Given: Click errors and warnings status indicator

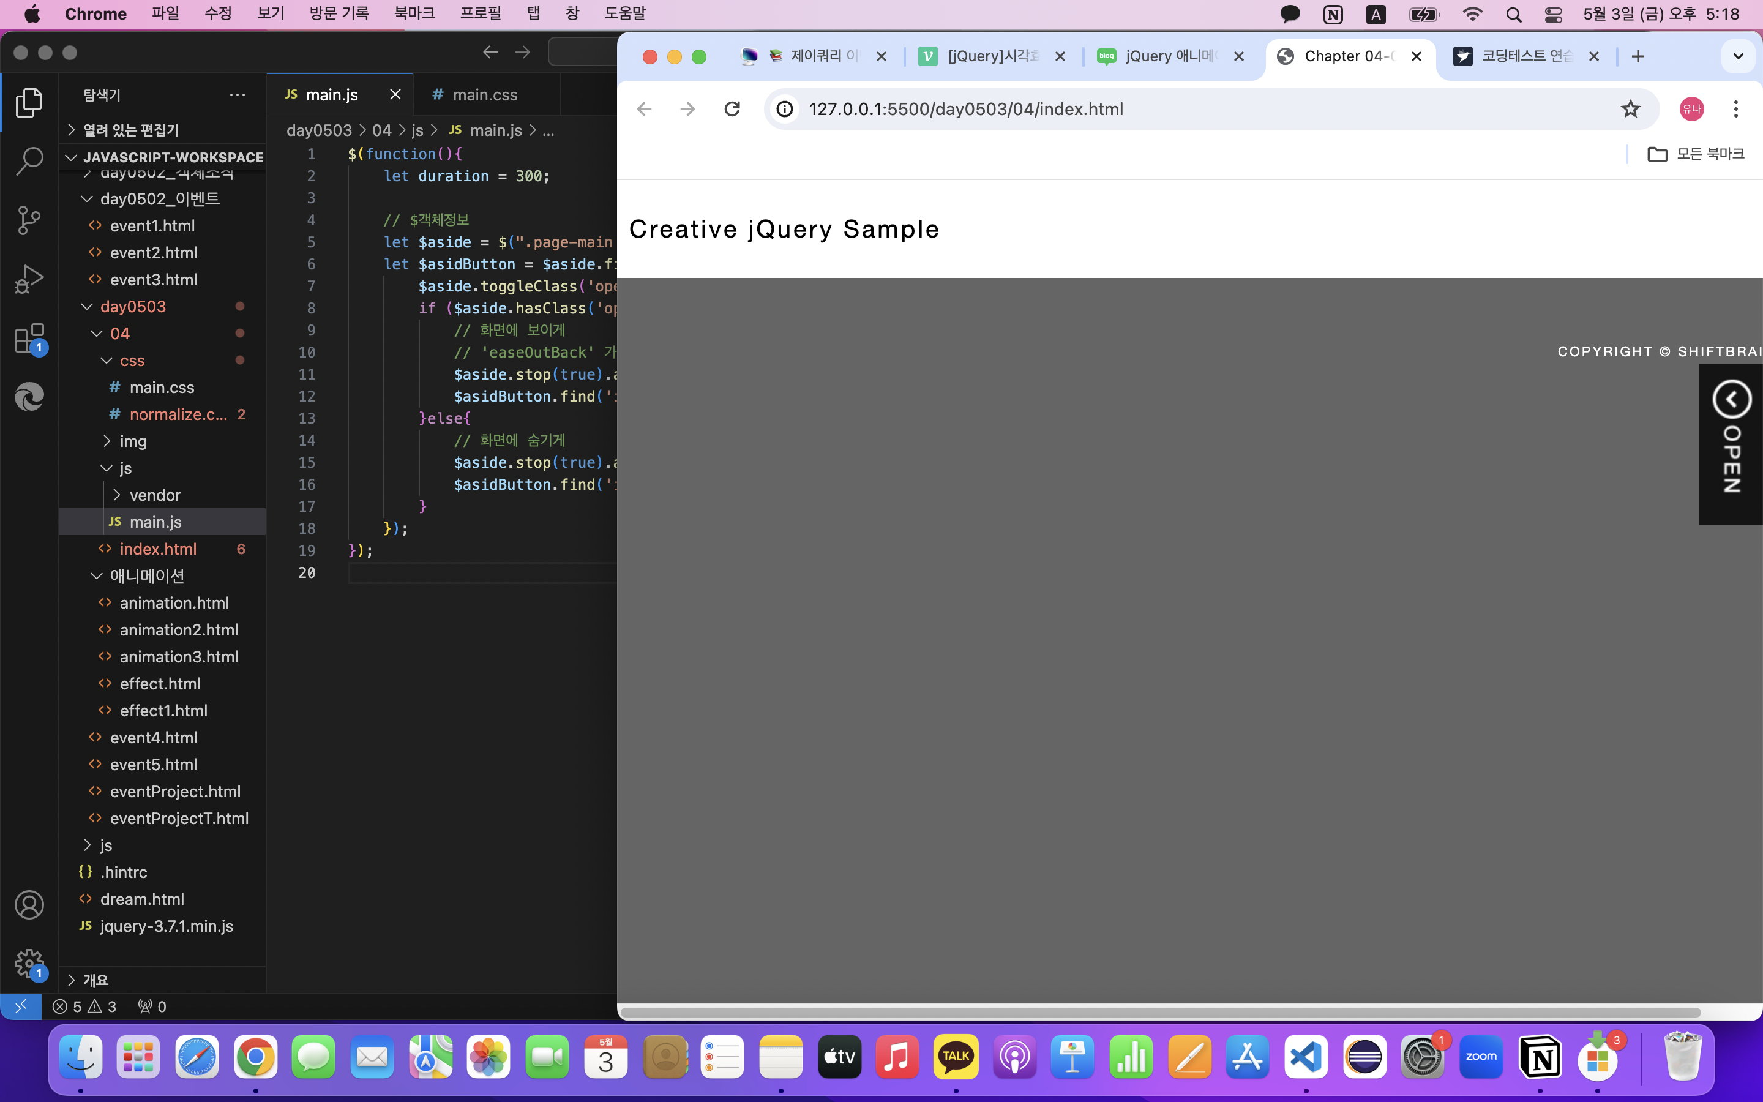Looking at the screenshot, I should click(x=84, y=1006).
